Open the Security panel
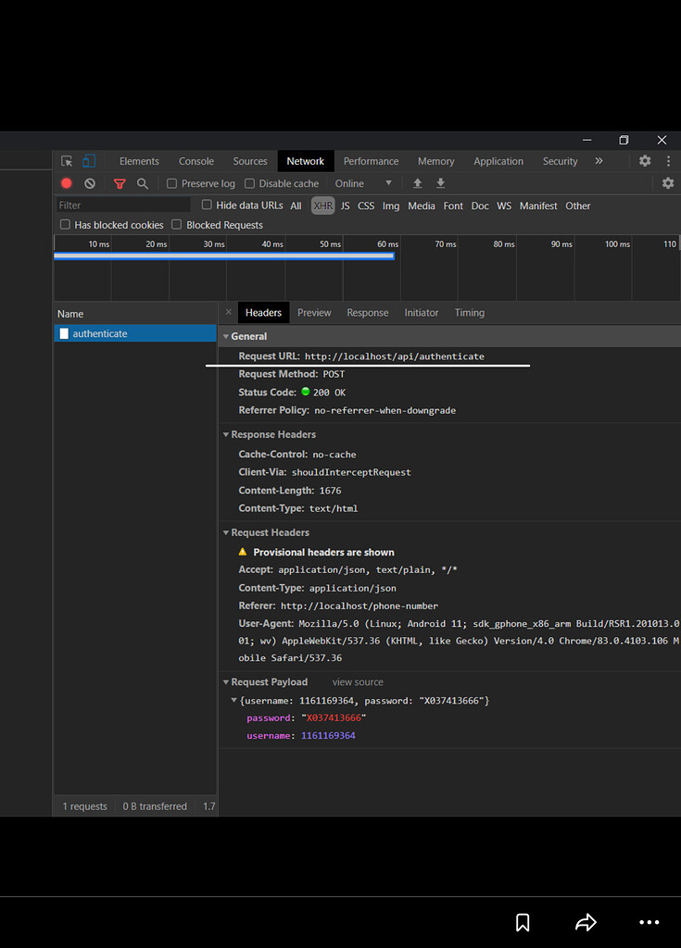 560,161
